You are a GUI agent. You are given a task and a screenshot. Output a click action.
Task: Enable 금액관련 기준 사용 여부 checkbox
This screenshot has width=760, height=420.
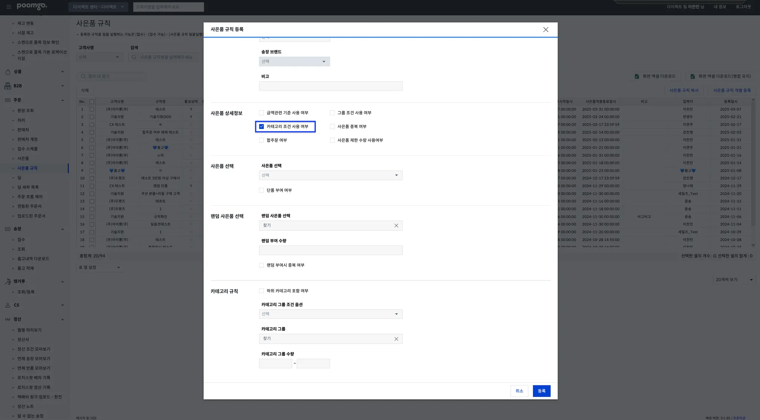click(x=262, y=113)
